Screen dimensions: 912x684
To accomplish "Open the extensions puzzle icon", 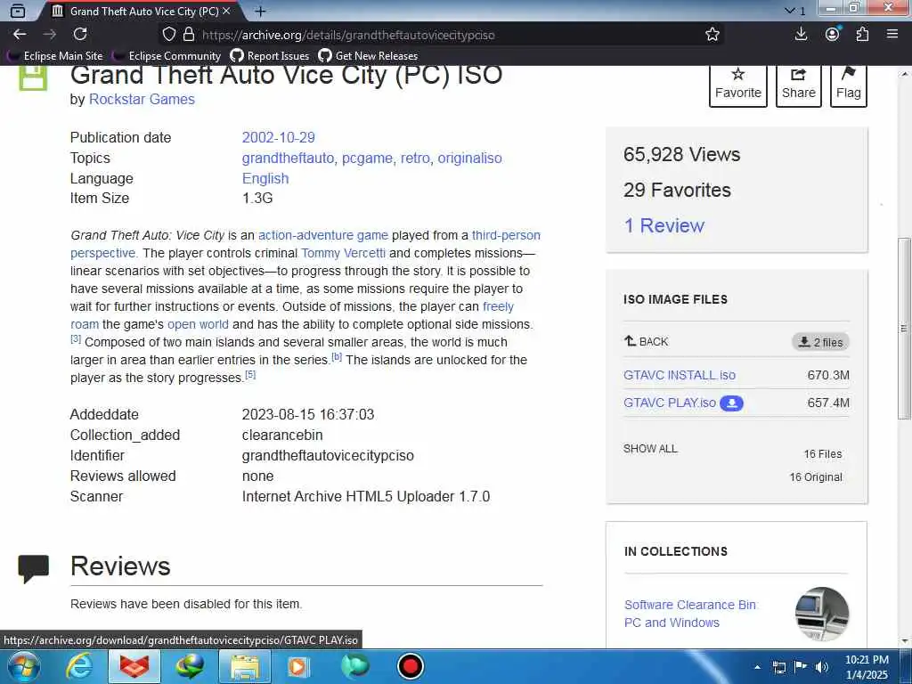I will (862, 35).
